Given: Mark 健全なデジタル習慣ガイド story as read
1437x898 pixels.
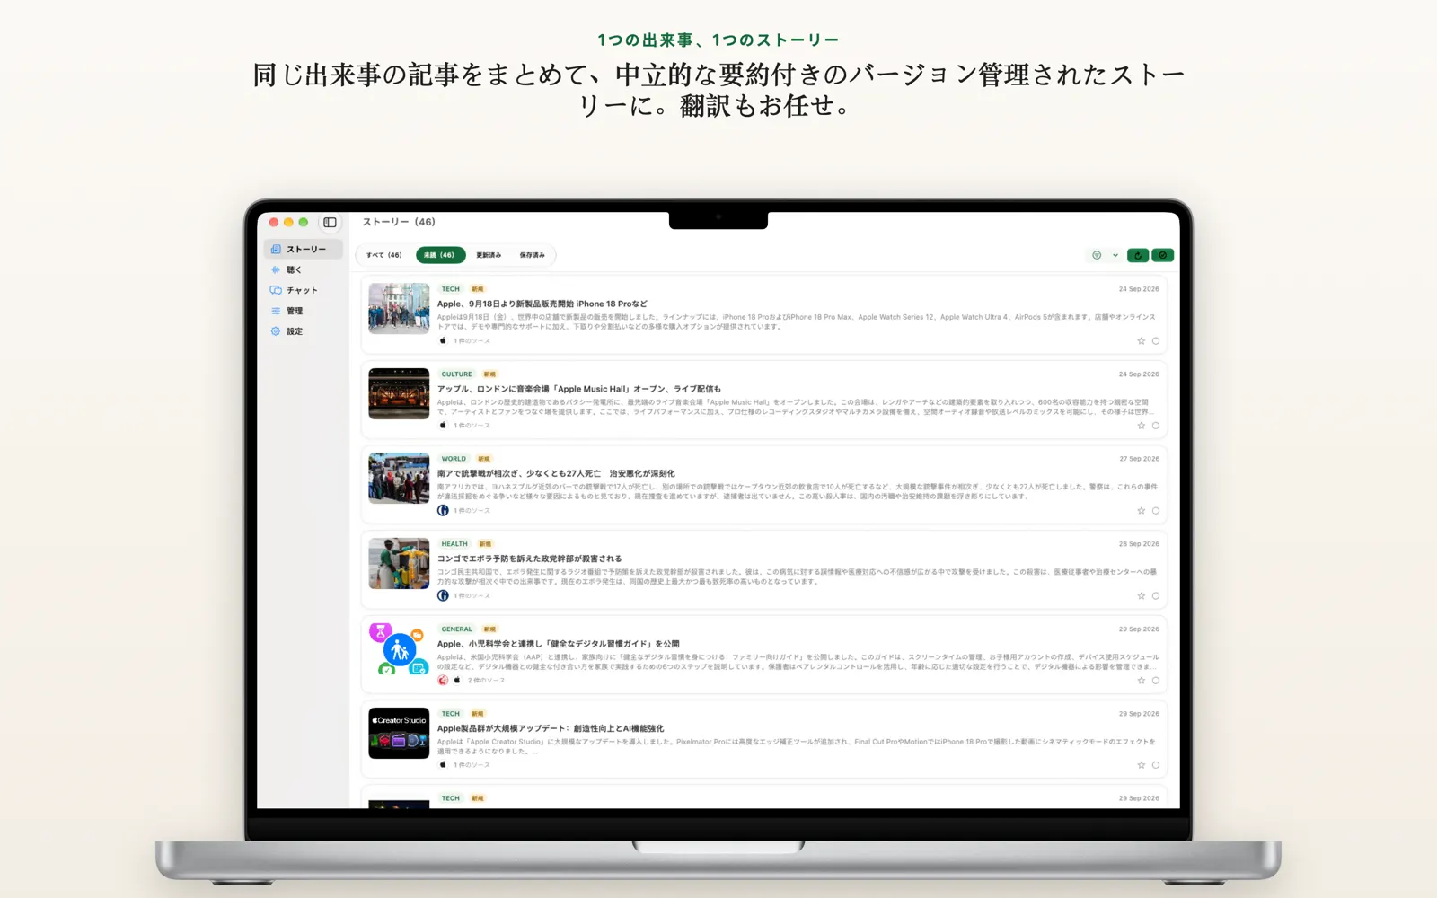Looking at the screenshot, I should tap(1156, 680).
